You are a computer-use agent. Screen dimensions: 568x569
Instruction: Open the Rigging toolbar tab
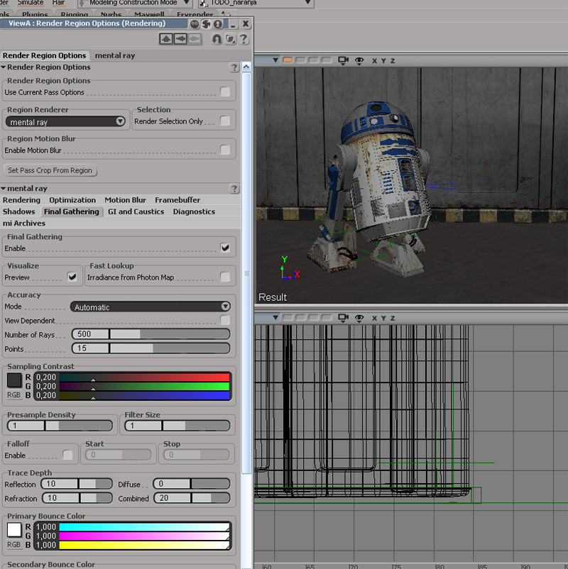tap(74, 14)
